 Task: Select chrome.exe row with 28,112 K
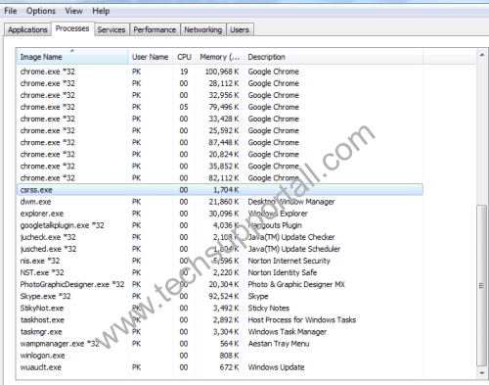220,83
